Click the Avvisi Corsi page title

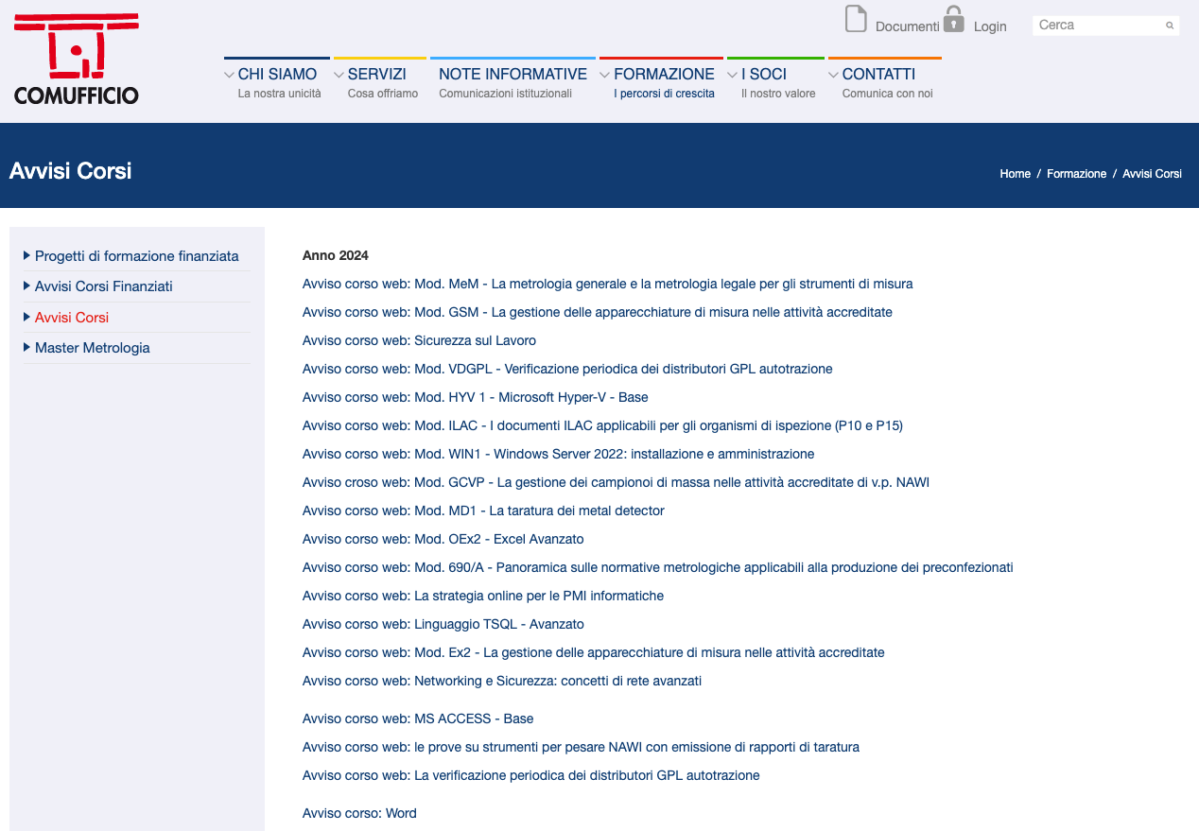(x=71, y=171)
